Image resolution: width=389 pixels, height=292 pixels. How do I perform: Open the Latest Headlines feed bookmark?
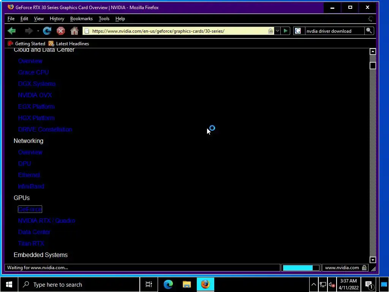point(69,44)
